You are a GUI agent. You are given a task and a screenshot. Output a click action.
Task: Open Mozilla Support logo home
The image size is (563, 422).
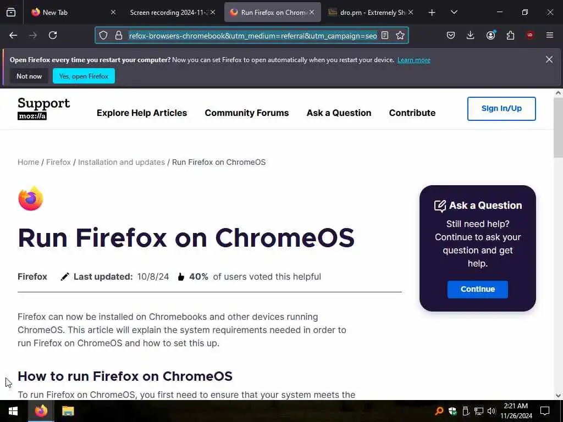pos(44,108)
